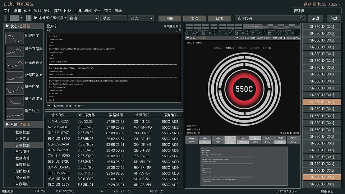Disable the highlighted NCM module
345x194 pixels.
[243, 142]
